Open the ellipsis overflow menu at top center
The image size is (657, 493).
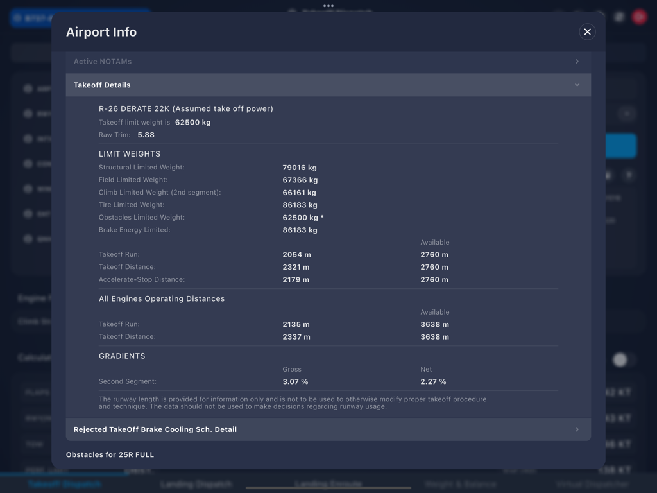click(x=328, y=6)
